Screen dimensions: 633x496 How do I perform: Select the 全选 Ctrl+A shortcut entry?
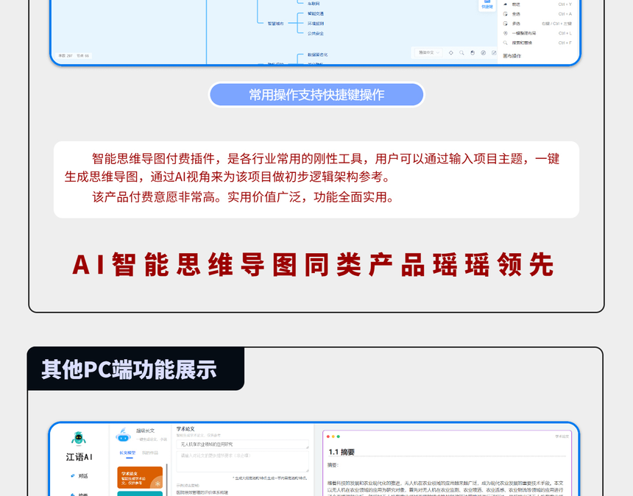point(537,14)
